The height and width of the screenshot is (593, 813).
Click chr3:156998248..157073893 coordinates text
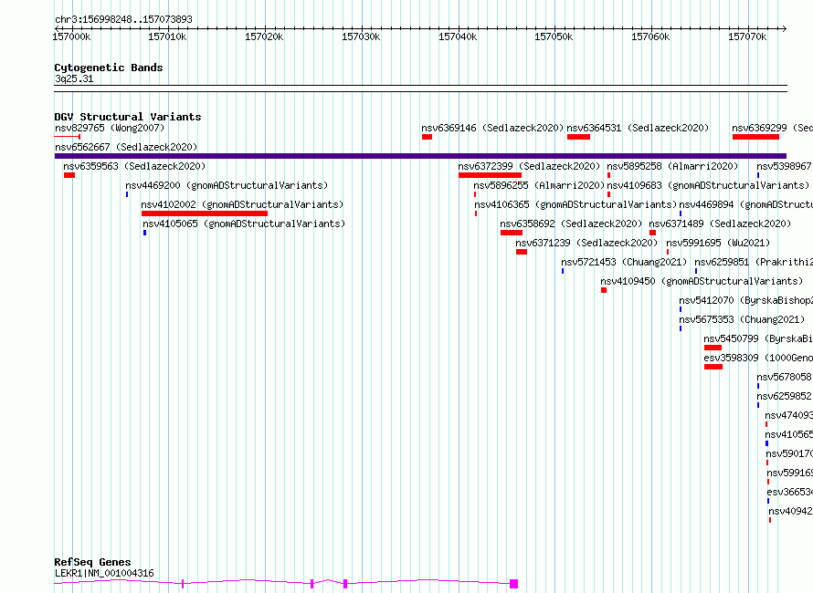tap(123, 19)
